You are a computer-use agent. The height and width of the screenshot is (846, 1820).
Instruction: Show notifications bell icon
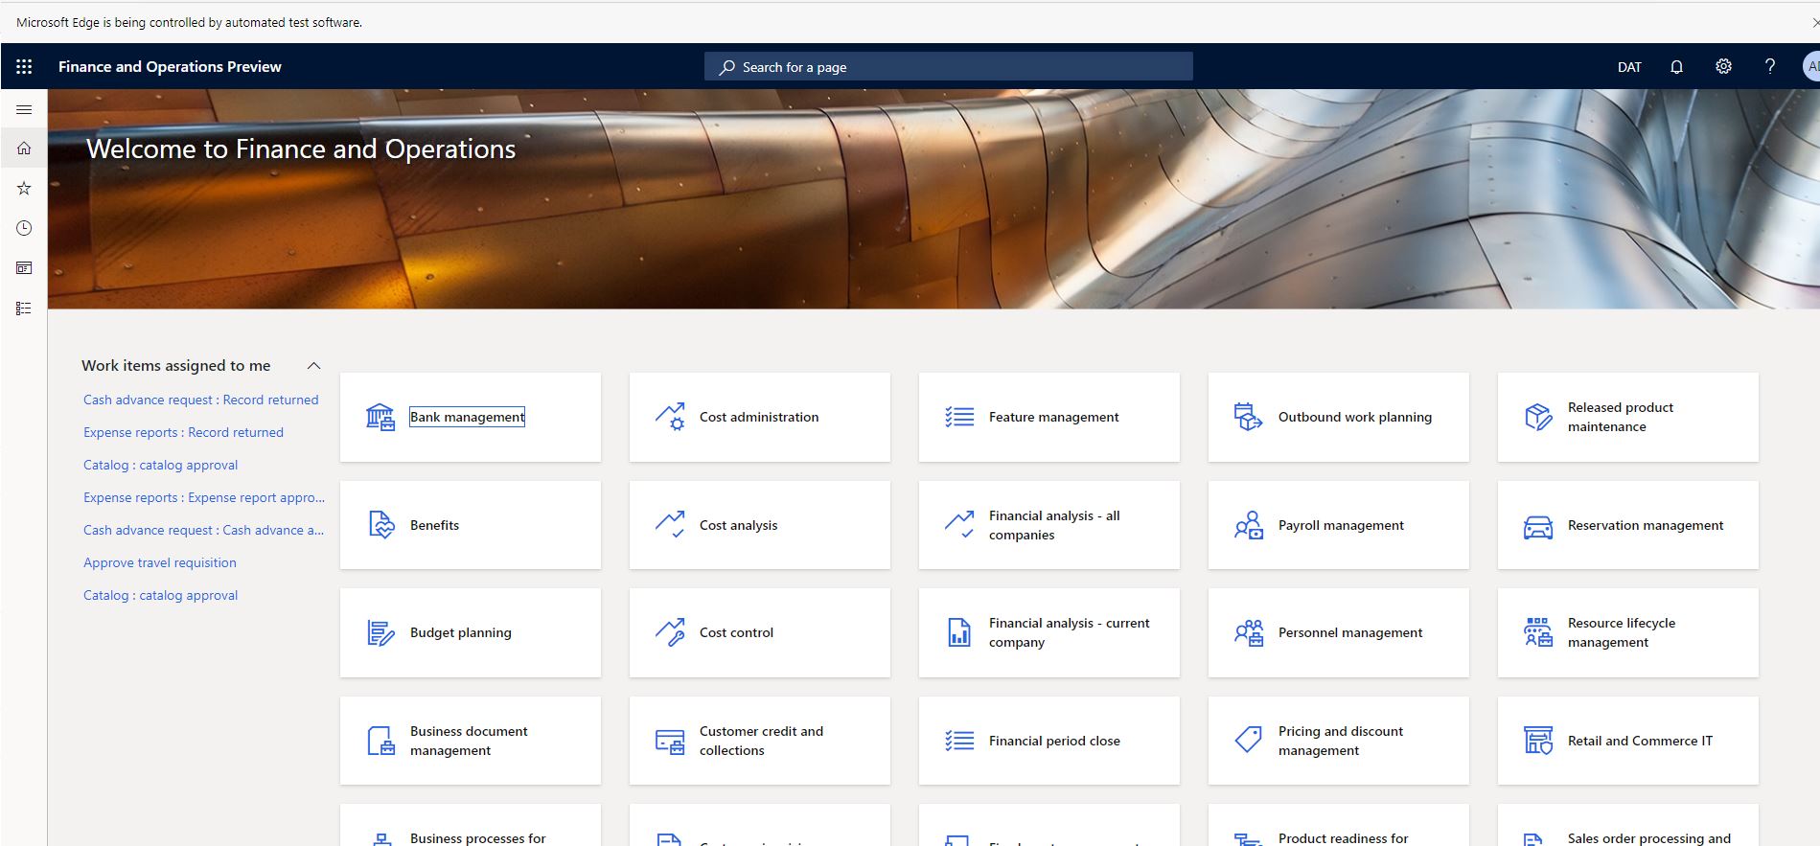[x=1676, y=67]
